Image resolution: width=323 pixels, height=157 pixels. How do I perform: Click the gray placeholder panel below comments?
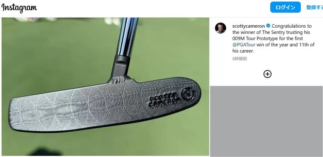point(266,121)
